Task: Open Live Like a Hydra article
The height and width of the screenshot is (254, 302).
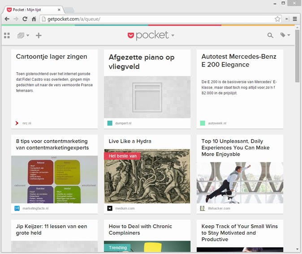Action: coord(130,141)
